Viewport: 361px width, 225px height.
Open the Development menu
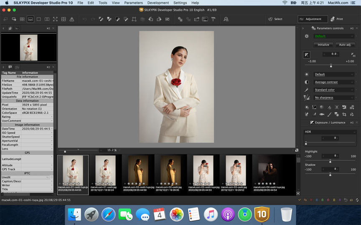click(x=158, y=3)
